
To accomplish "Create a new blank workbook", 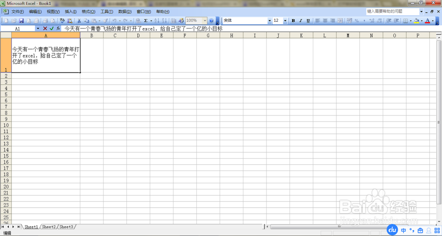I will point(6,21).
